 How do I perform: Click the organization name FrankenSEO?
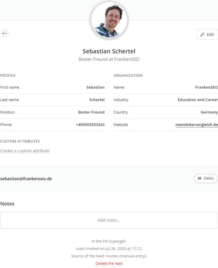pyautogui.click(x=206, y=87)
